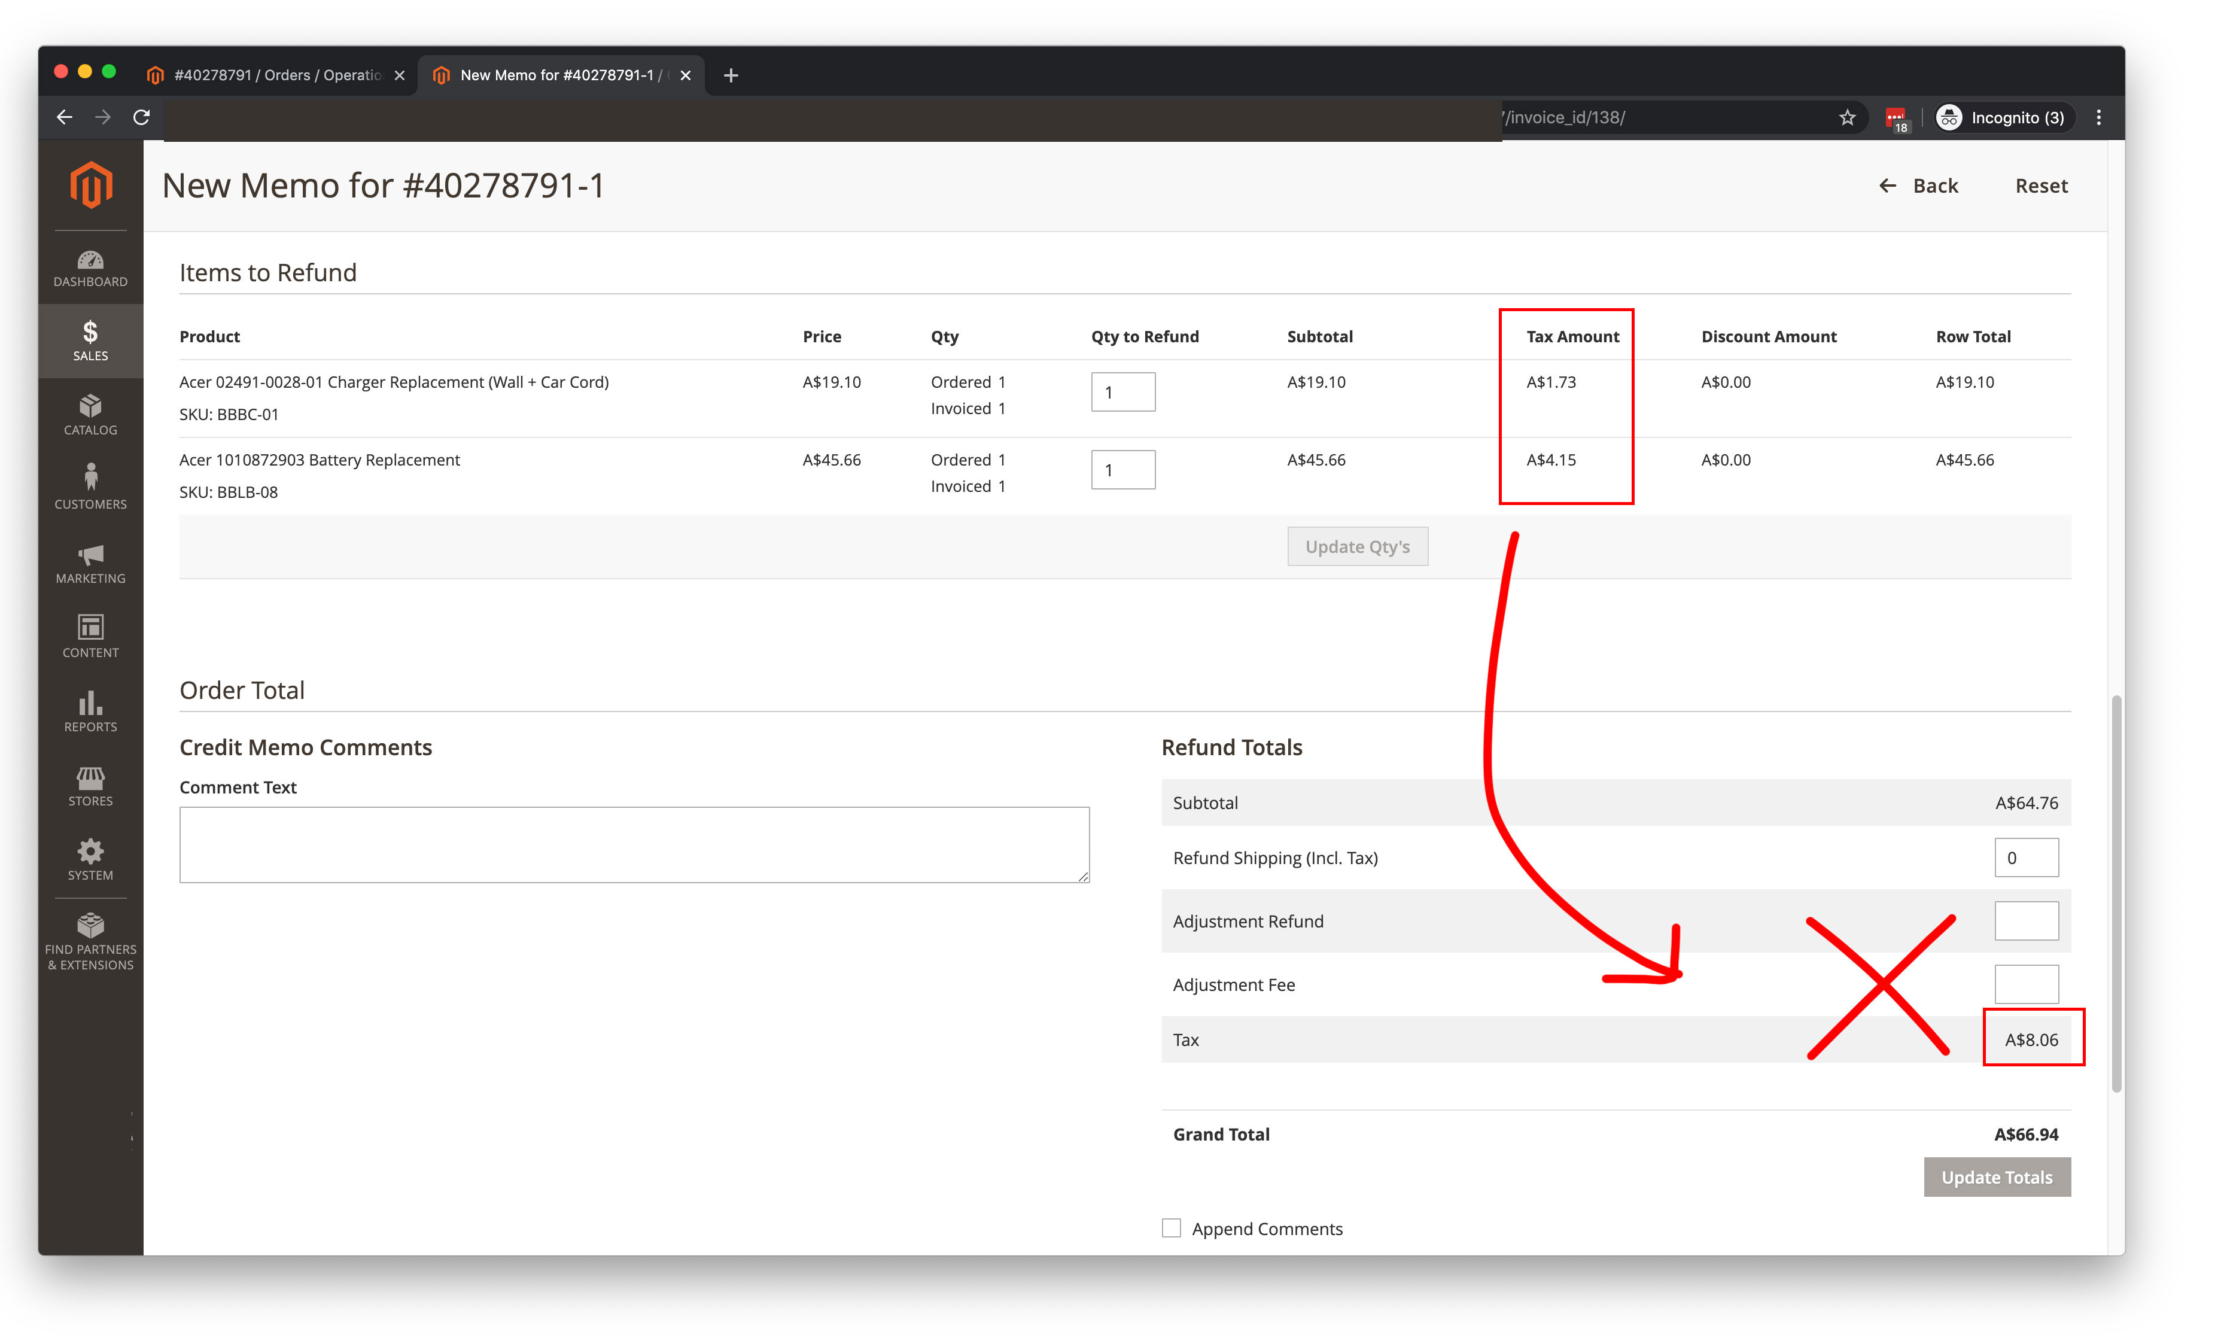Click the Reset button

2040,186
